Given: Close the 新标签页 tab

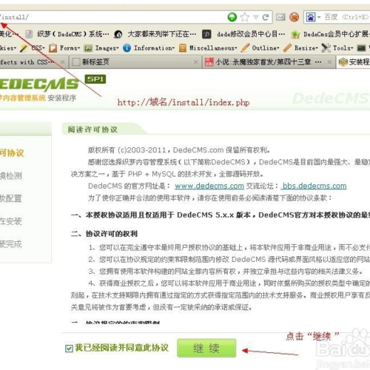Looking at the screenshot, I should (x=195, y=62).
